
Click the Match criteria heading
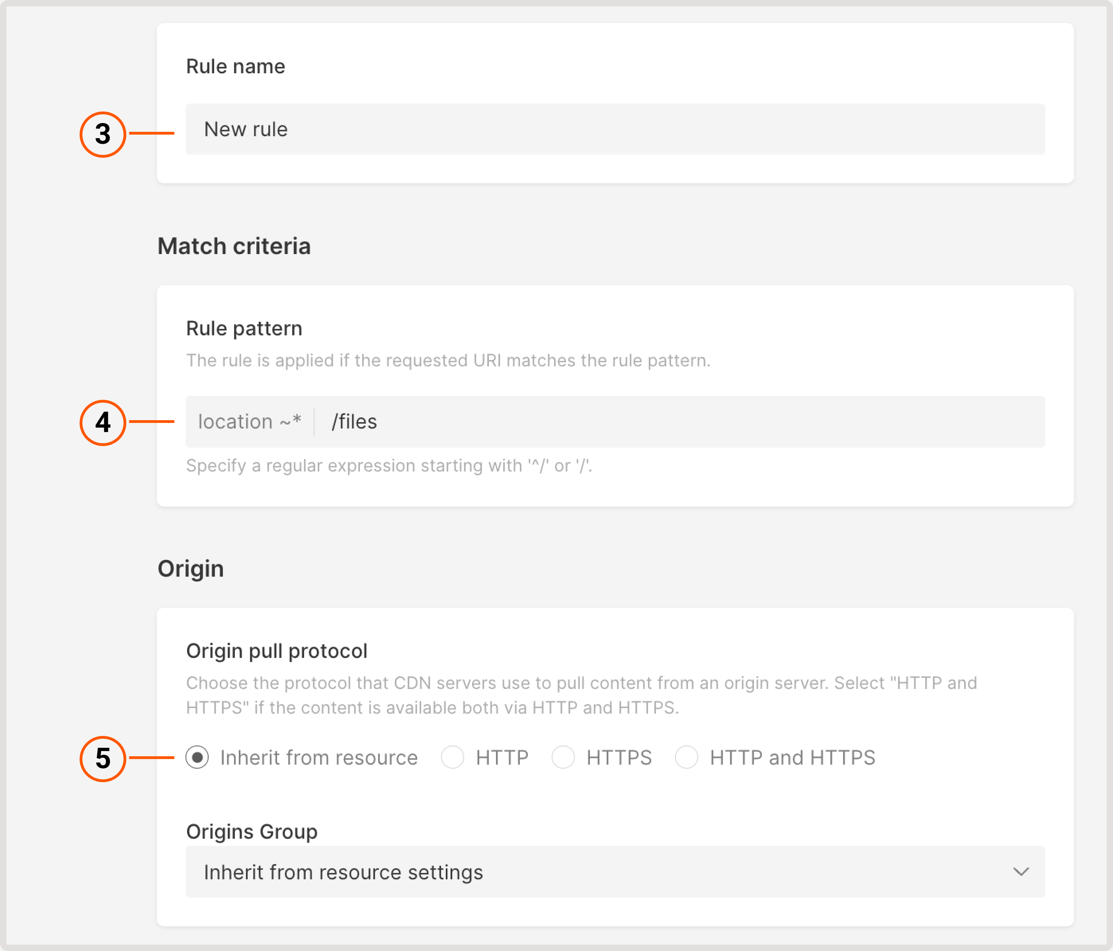(x=234, y=246)
